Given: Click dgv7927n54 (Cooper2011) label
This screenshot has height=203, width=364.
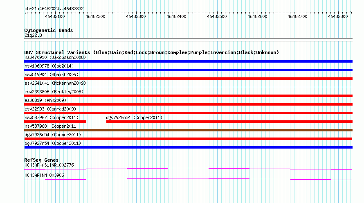Looking at the screenshot, I should (x=53, y=143).
